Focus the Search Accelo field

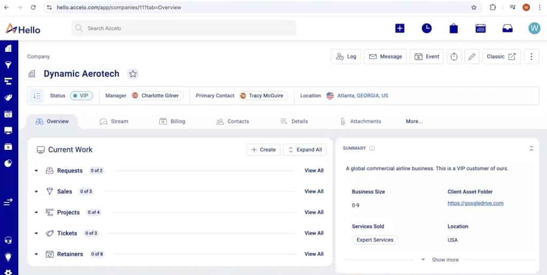tap(184, 28)
